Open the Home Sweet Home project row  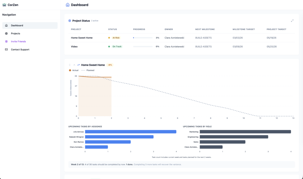coord(82,38)
